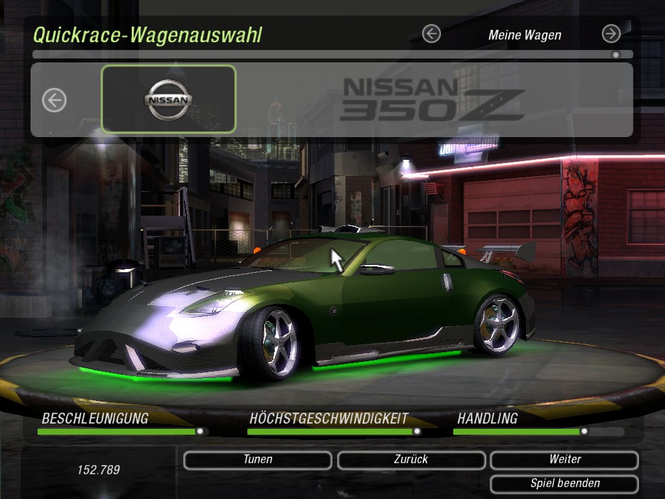Image resolution: width=665 pixels, height=499 pixels.
Task: Click the BESCHLEUNIGUNG label
Action: (x=95, y=419)
